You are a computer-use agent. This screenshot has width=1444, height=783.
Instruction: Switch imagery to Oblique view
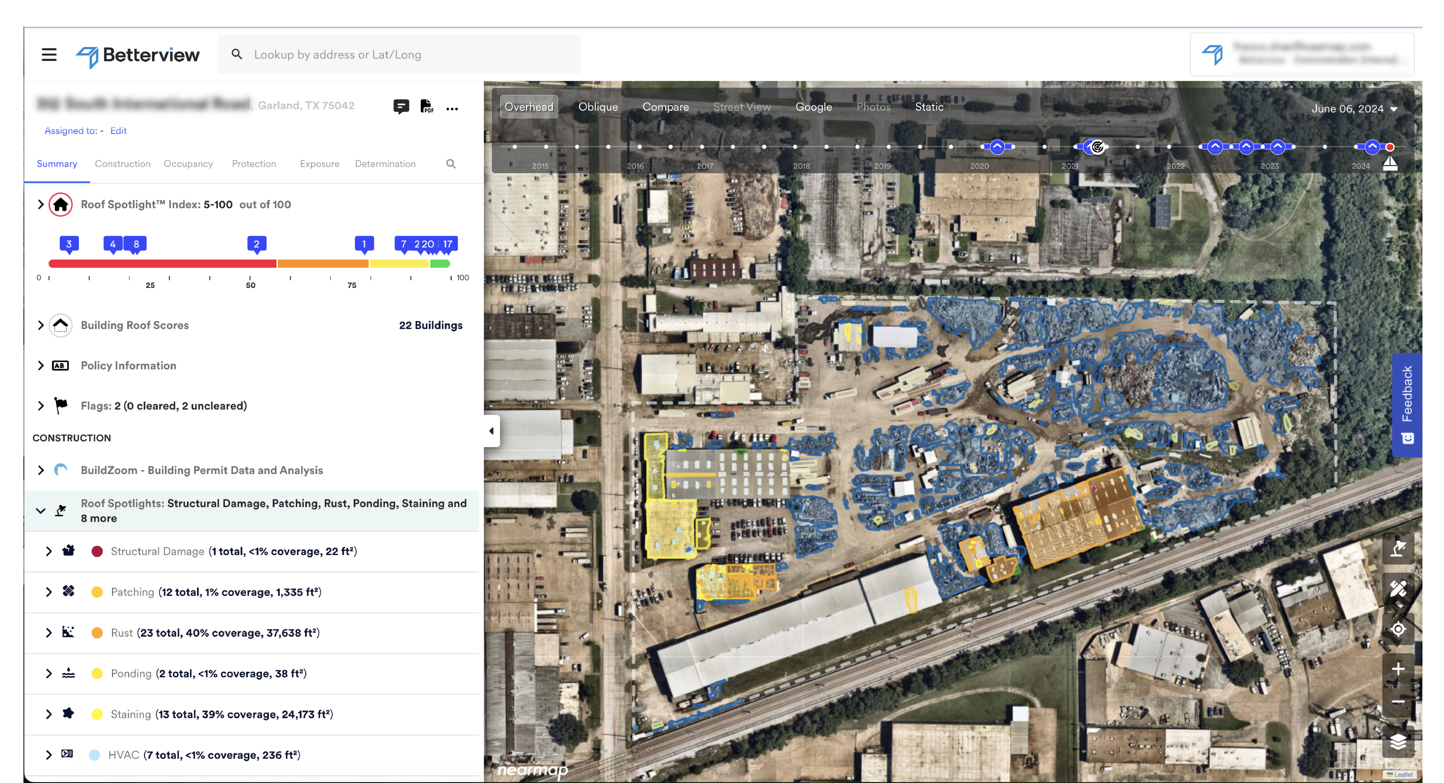(x=598, y=106)
